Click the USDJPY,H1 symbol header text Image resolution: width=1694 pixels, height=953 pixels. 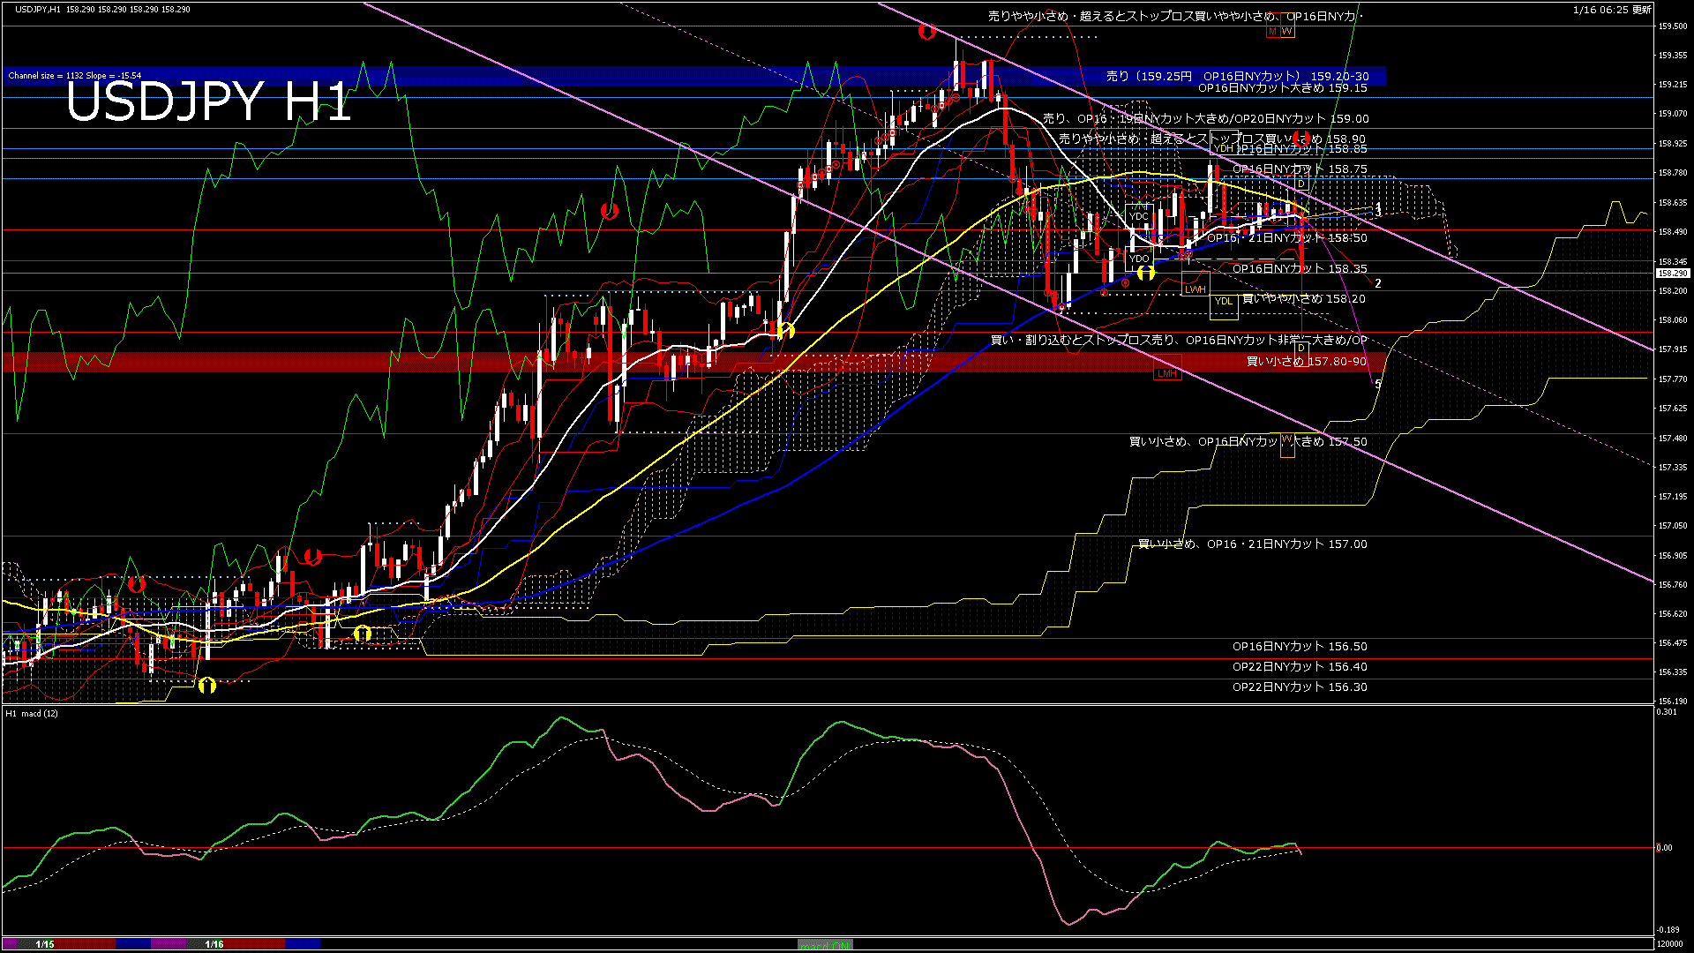(x=39, y=9)
